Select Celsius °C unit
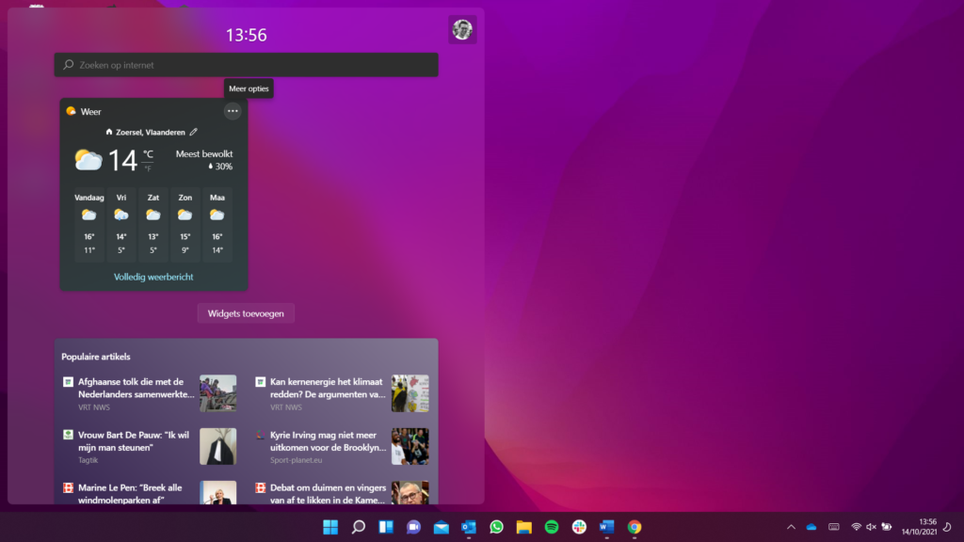964x542 pixels. coord(148,154)
